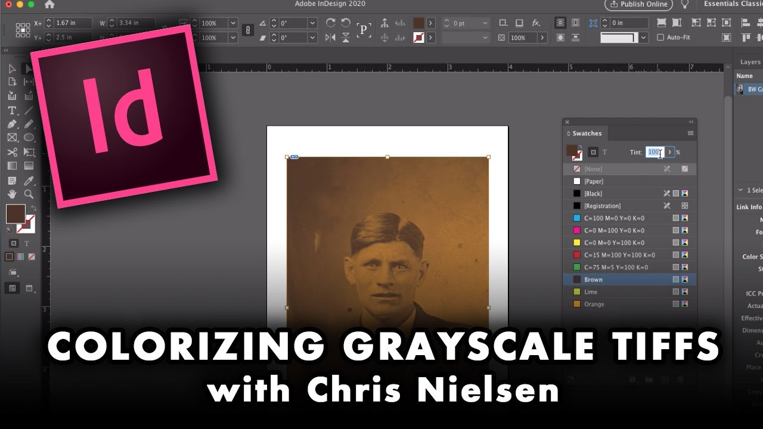Collapse the Swatches panel with double arrows
Screen dimensions: 763x429
[x=691, y=122]
